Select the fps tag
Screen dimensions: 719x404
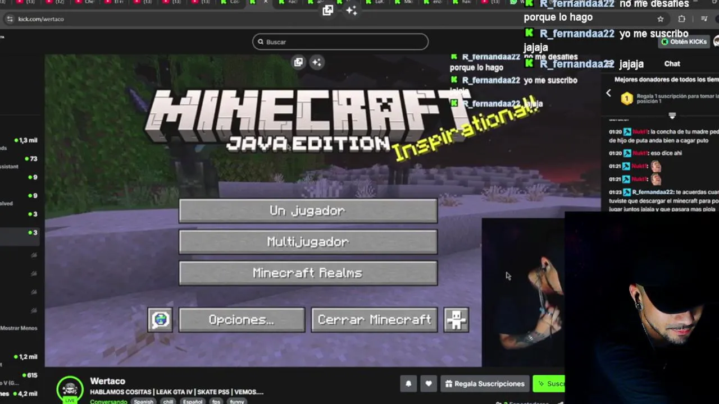(216, 402)
